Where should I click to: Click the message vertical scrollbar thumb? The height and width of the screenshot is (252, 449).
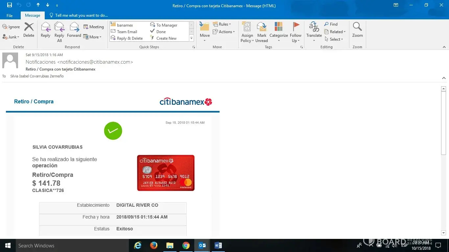[443, 123]
